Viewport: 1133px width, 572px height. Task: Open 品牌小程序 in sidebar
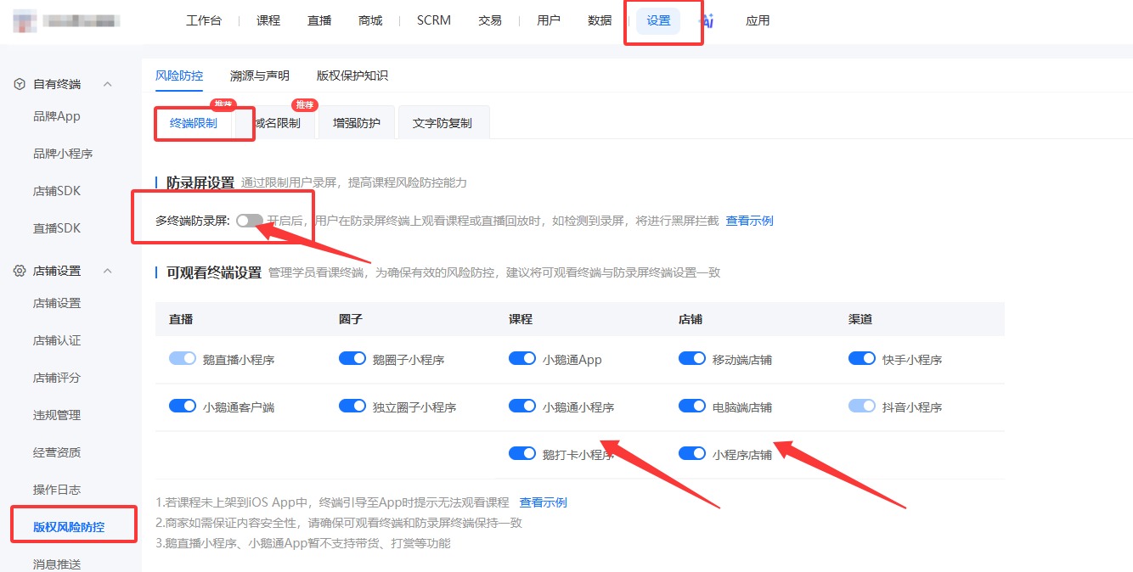63,154
